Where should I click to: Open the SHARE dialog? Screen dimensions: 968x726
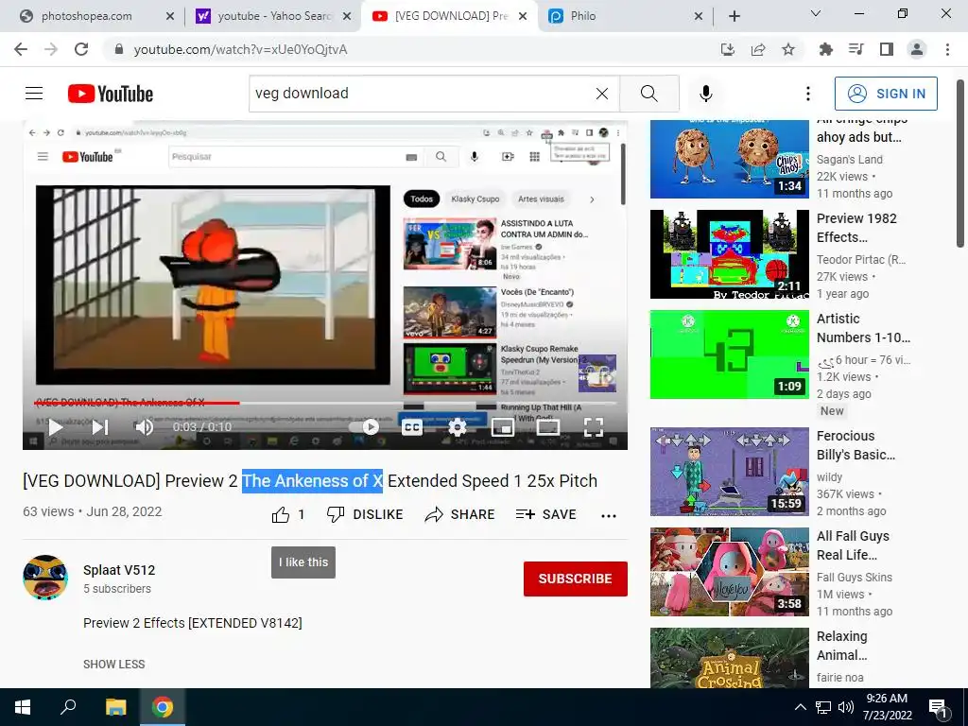(460, 514)
